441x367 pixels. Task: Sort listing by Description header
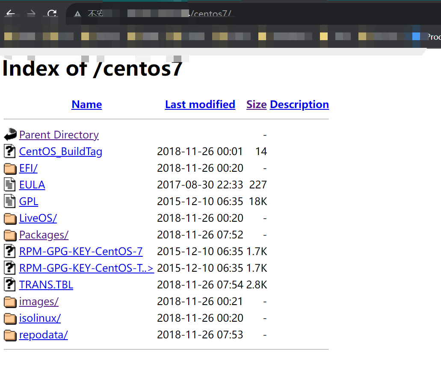[299, 105]
